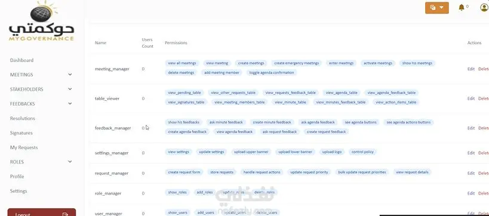Click the 'add meeting member' permission tag
Image resolution: width=489 pixels, height=216 pixels.
222,73
